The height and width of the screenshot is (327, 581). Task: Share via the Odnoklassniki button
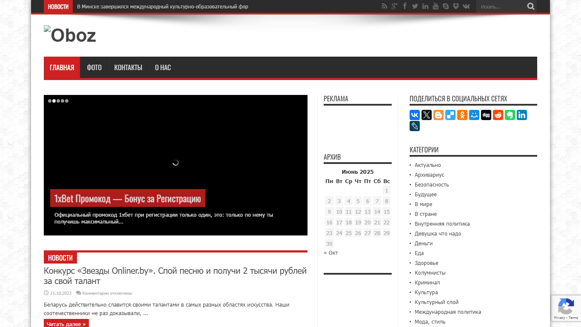pyautogui.click(x=462, y=115)
